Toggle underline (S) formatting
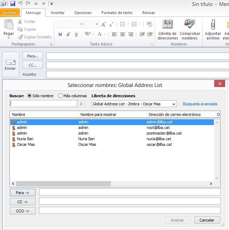 76,35
